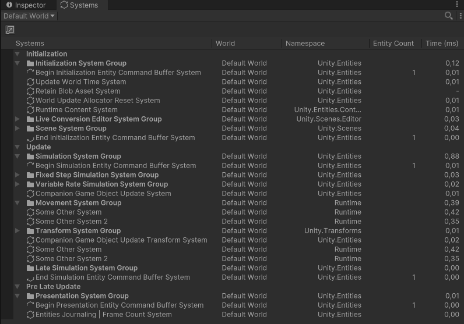Click the Scene System Group folder icon
The width and height of the screenshot is (464, 324).
pyautogui.click(x=30, y=129)
